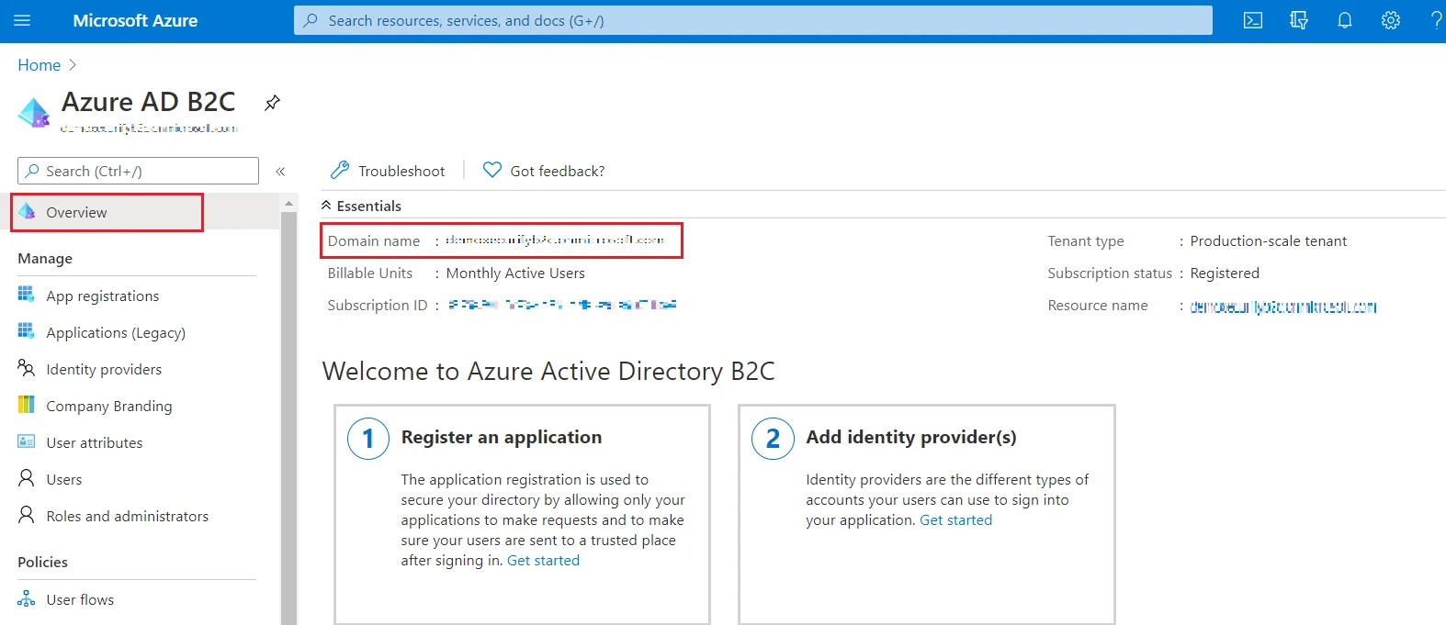Image resolution: width=1446 pixels, height=625 pixels.
Task: Open Company Branding in the sidebar
Action: coord(108,406)
